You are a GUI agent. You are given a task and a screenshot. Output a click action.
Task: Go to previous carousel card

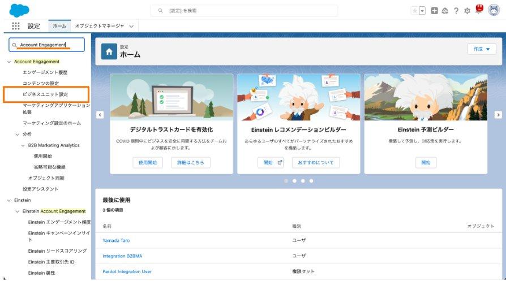coord(100,115)
